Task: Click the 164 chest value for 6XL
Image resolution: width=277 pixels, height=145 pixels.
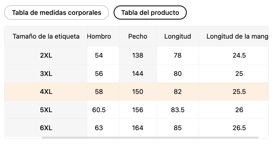Action: [138, 128]
